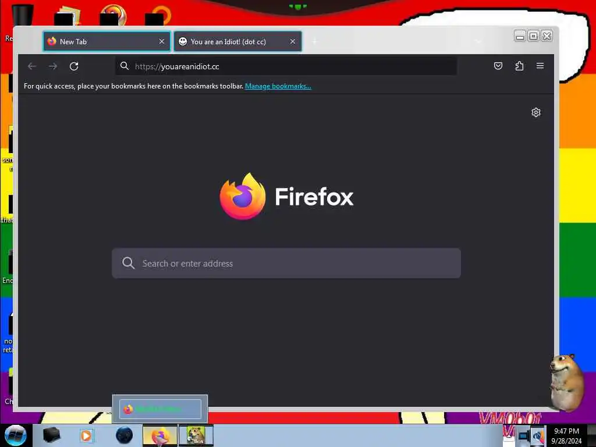596x447 pixels.
Task: Minimize the Firefox window
Action: 520,36
